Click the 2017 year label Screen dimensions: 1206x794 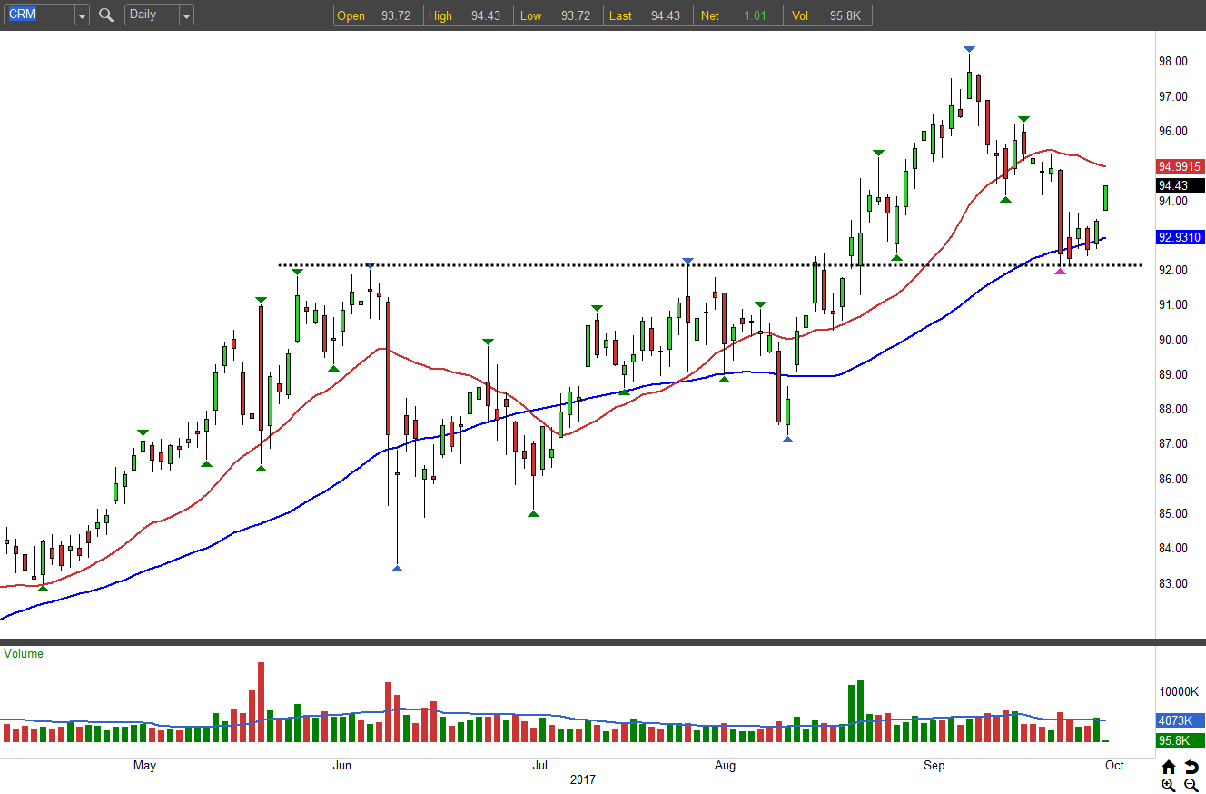coord(582,780)
